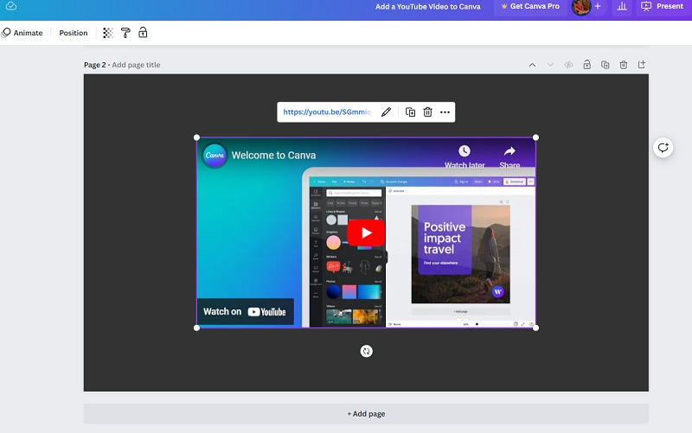The image size is (692, 433).
Task: Open the https://youtu.be link in floating toolbar
Action: [x=327, y=112]
